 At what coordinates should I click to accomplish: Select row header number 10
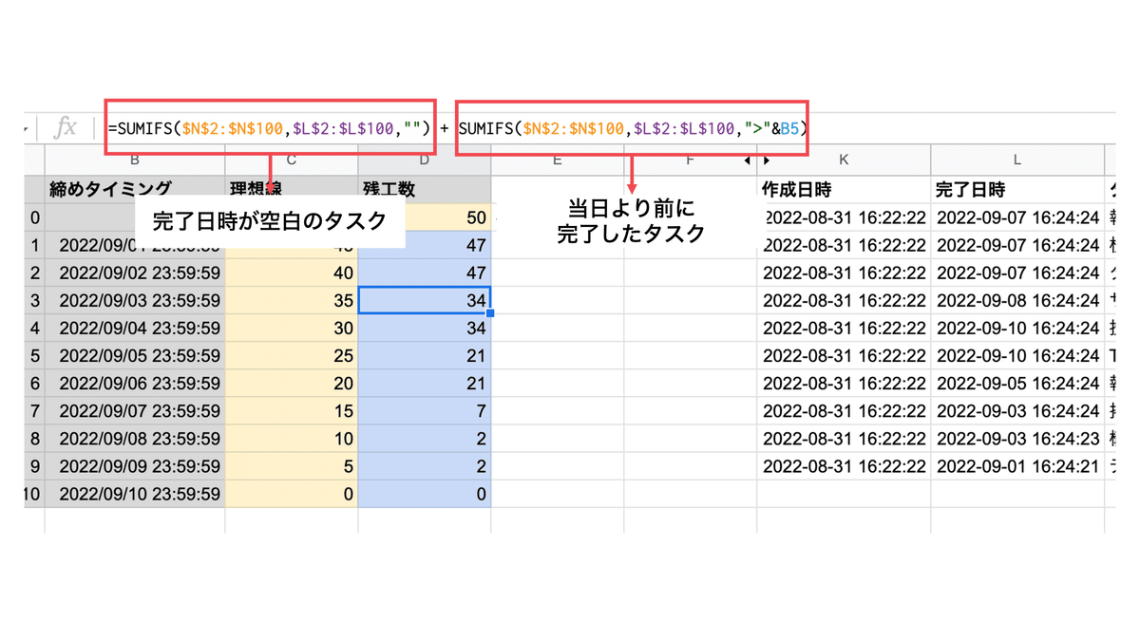[33, 494]
